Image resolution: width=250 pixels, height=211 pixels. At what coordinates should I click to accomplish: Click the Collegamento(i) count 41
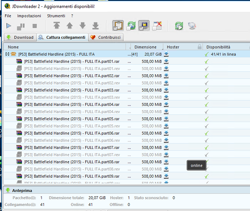(42, 205)
